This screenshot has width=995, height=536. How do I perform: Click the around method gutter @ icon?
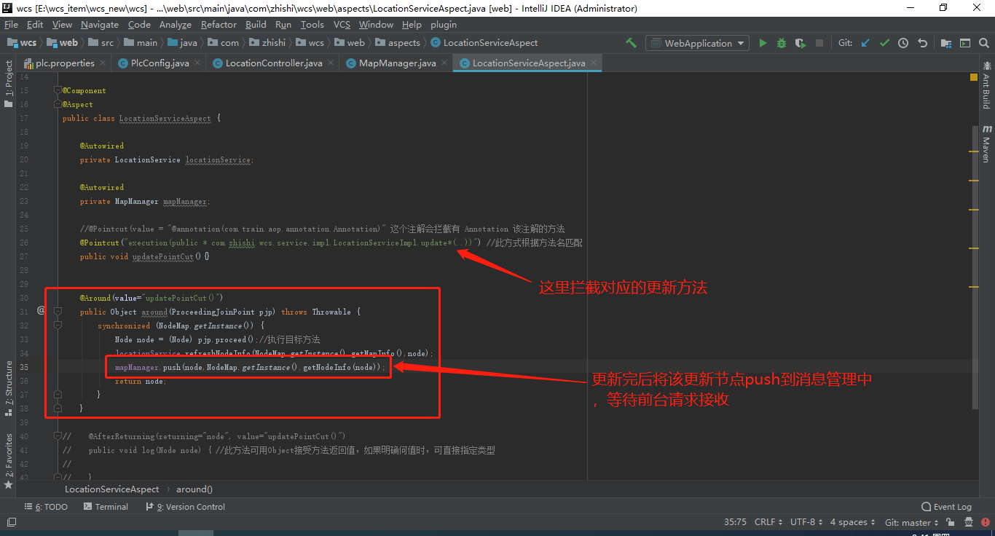coord(42,310)
